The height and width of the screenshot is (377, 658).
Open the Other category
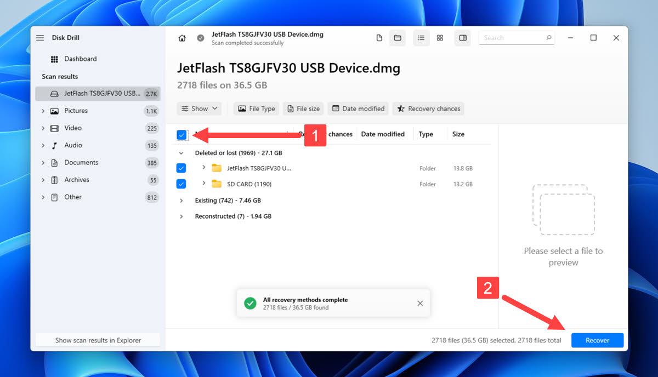tap(73, 197)
